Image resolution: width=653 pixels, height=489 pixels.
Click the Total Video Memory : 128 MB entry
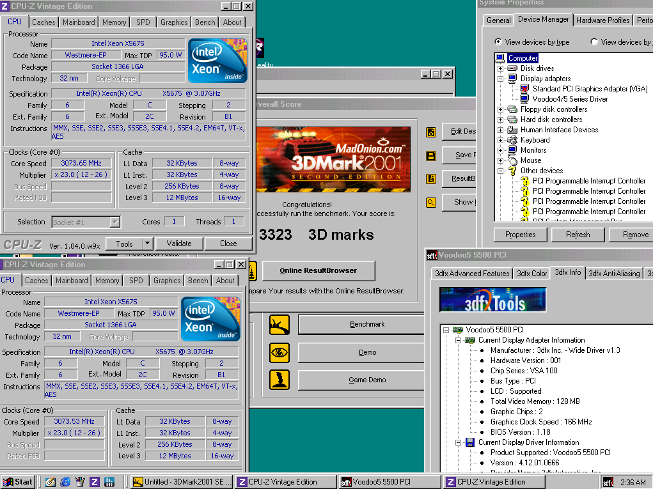[x=535, y=401]
